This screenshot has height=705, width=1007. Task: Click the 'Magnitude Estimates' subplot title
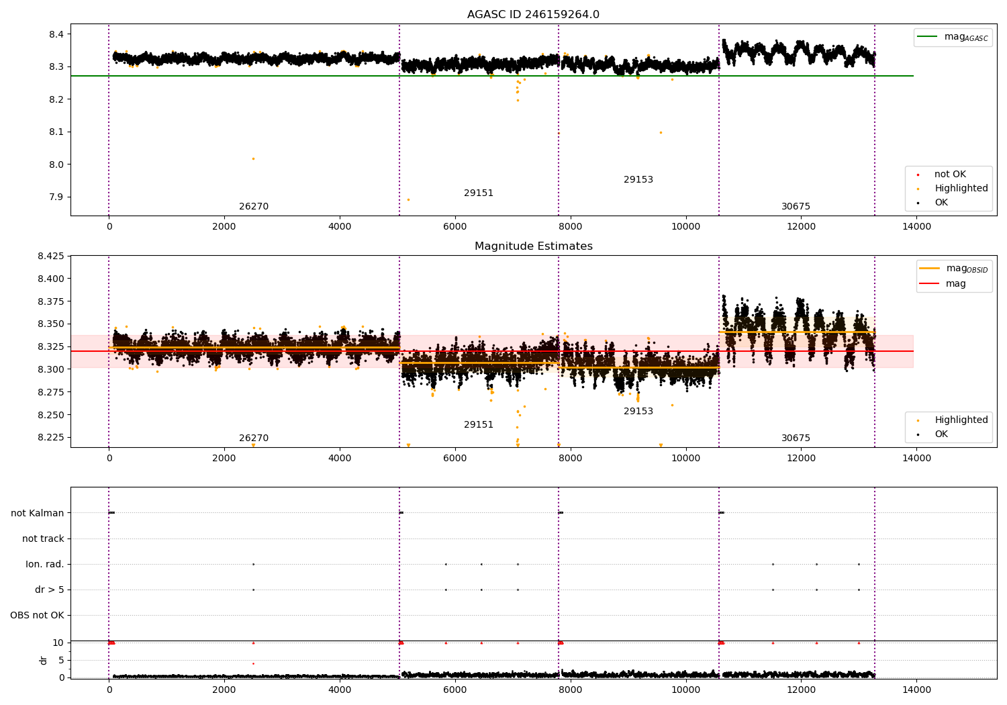[x=533, y=246]
